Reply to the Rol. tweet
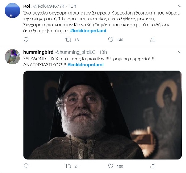186x173 pixels. coord(26,40)
